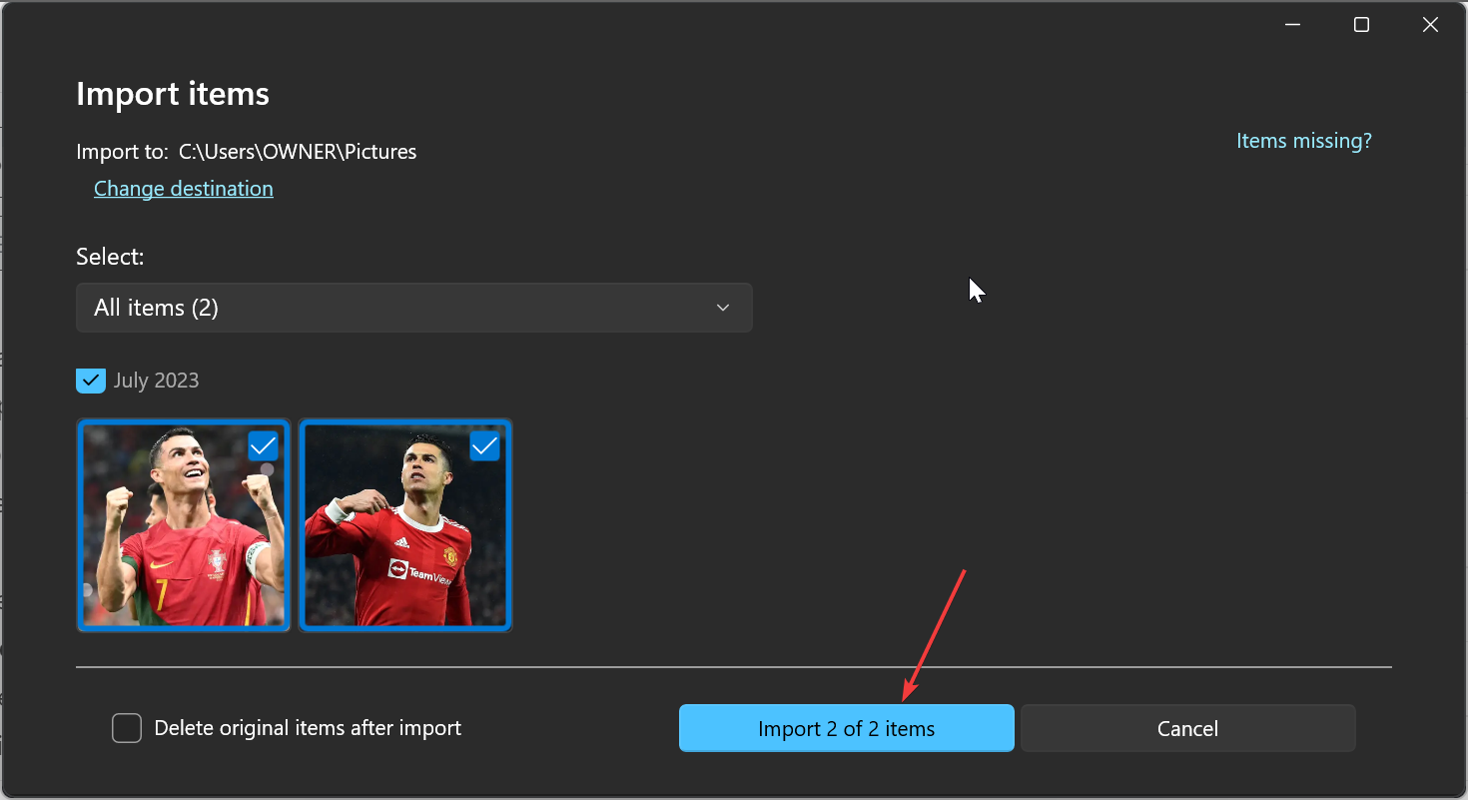1468x800 pixels.
Task: Open the All items (2) filter dropdown
Action: pos(413,308)
